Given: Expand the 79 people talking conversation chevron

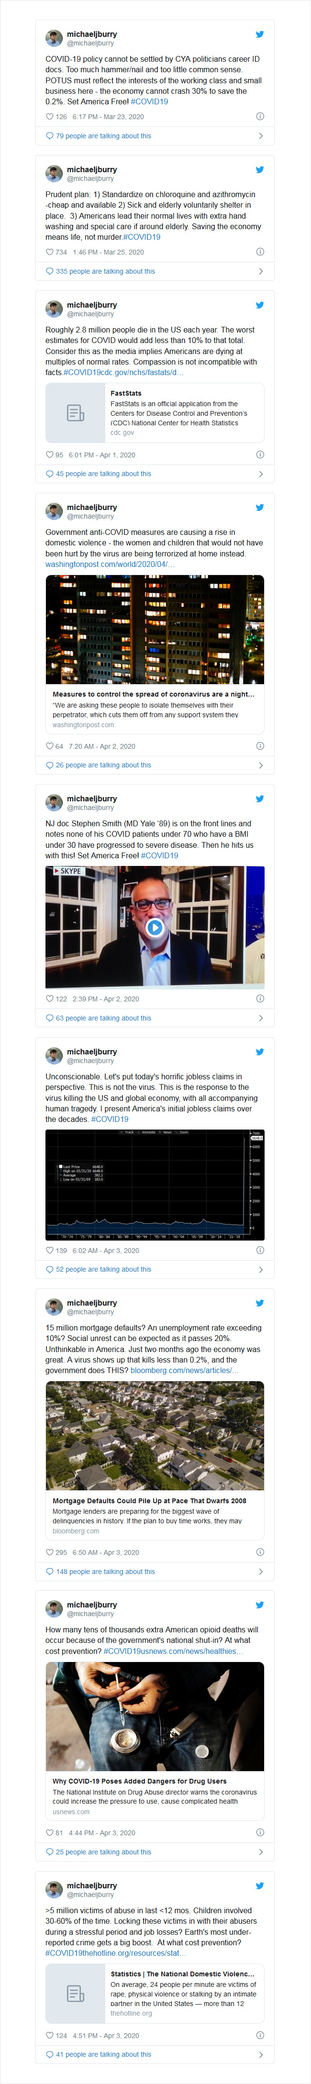Looking at the screenshot, I should [x=260, y=136].
